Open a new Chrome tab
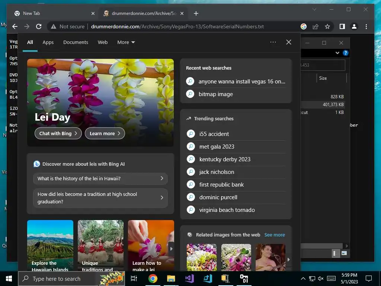Image resolution: width=381 pixels, height=286 pixels. pyautogui.click(x=196, y=14)
